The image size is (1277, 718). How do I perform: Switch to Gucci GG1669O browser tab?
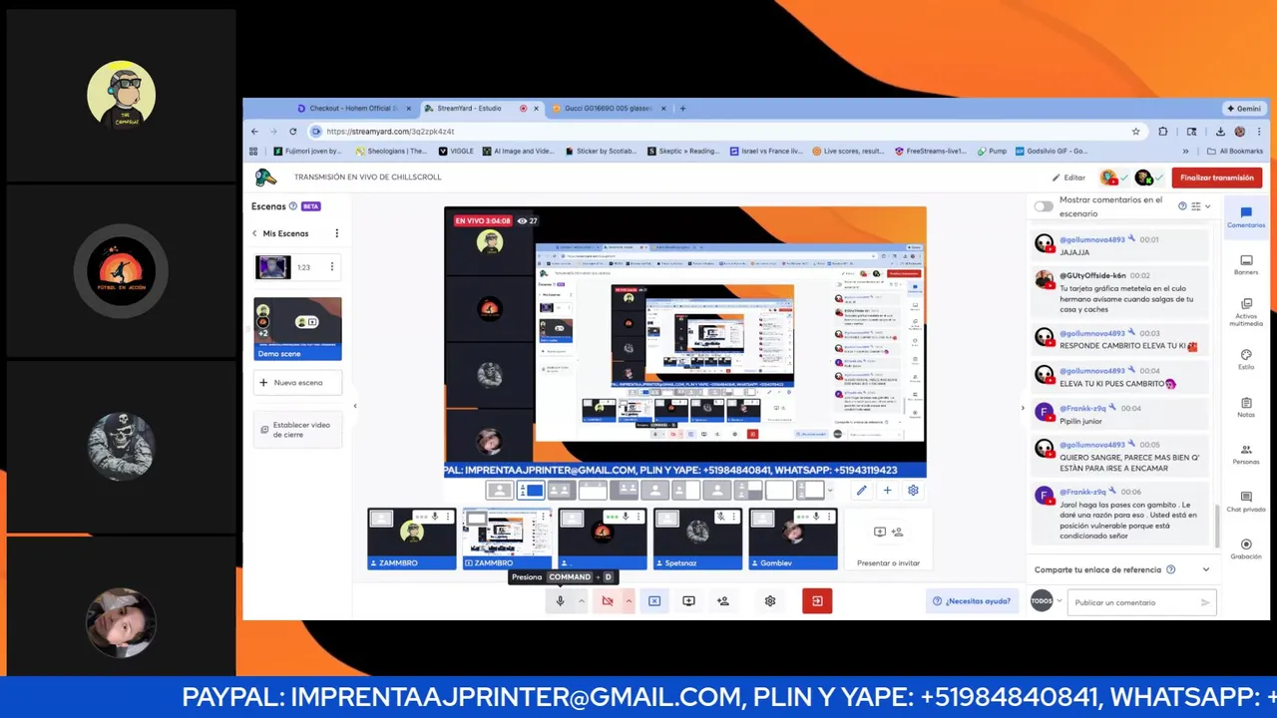[607, 108]
